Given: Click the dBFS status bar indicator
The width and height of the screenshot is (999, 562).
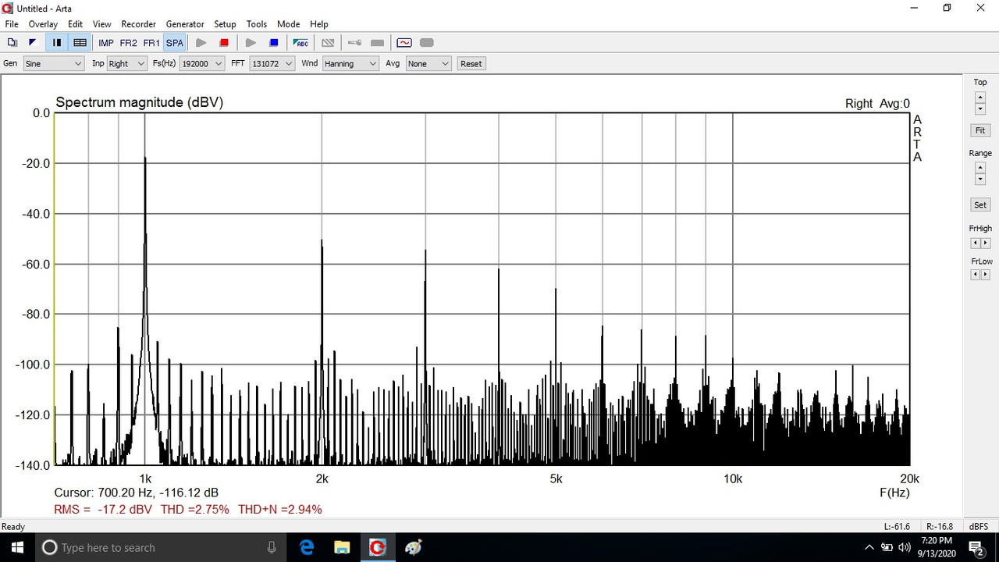Looking at the screenshot, I should pyautogui.click(x=979, y=527).
